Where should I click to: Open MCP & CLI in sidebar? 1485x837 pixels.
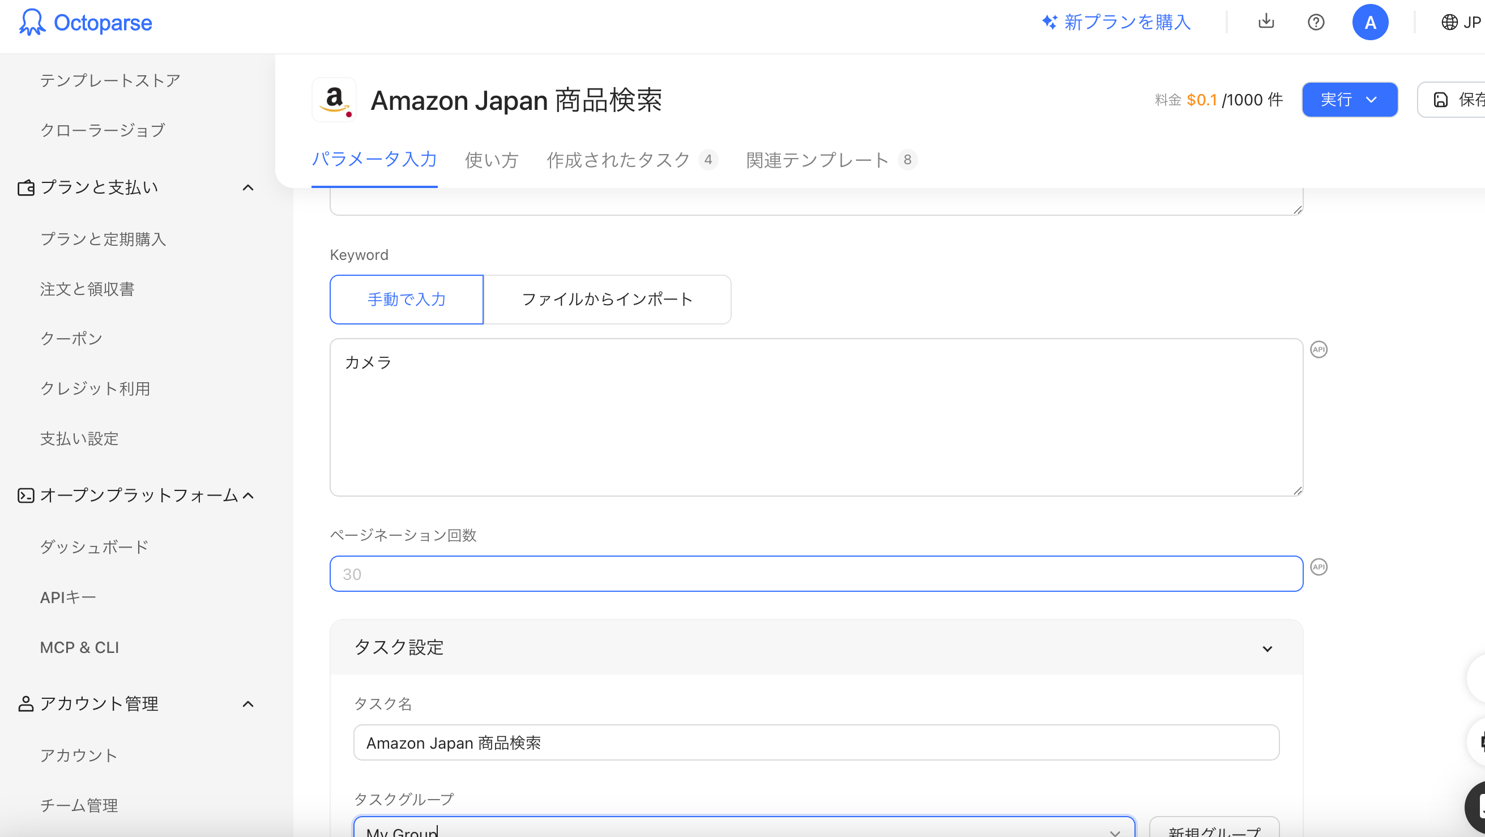tap(79, 647)
